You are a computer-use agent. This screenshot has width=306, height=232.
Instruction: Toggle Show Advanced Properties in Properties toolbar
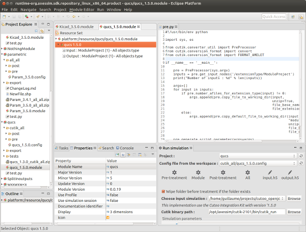click(129, 154)
